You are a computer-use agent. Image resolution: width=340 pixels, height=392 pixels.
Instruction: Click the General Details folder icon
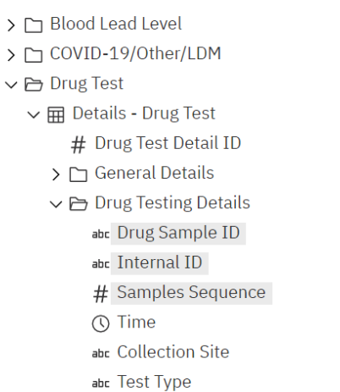point(78,174)
